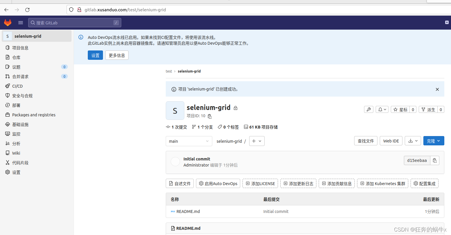
Task: Click Initial commit title link
Action: tap(197, 159)
